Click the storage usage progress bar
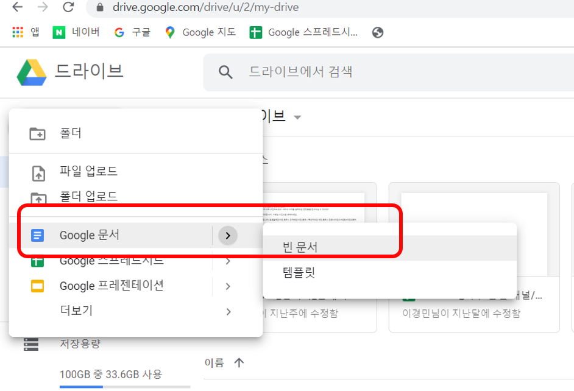 [125, 387]
